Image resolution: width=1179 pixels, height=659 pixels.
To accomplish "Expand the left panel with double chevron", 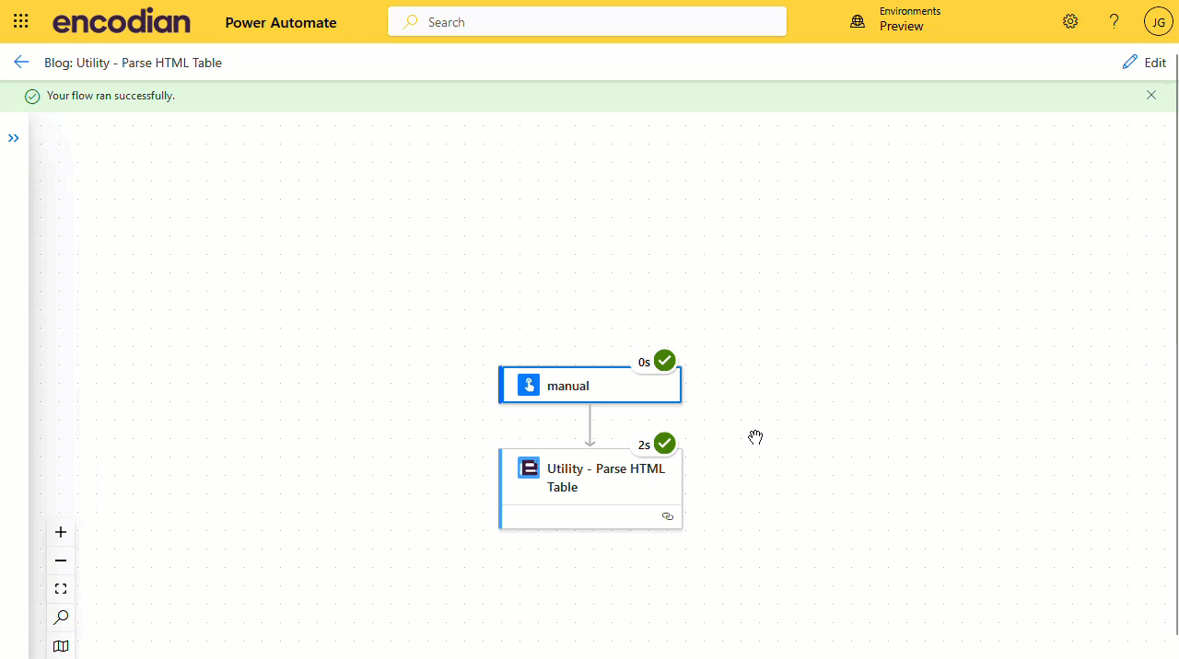I will 14,138.
